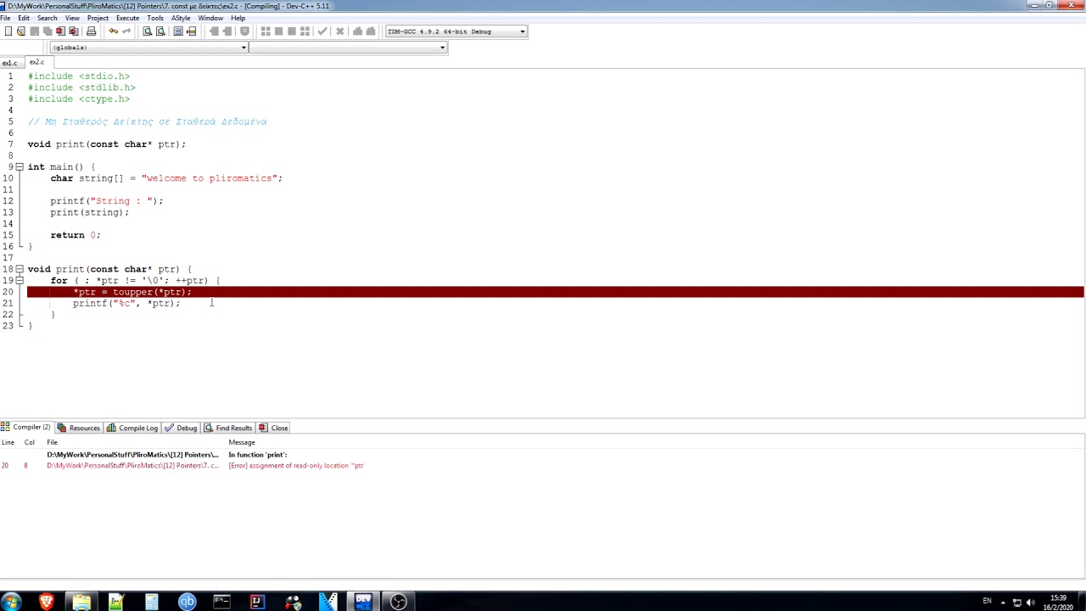
Task: Open the Project menu
Action: pyautogui.click(x=98, y=18)
